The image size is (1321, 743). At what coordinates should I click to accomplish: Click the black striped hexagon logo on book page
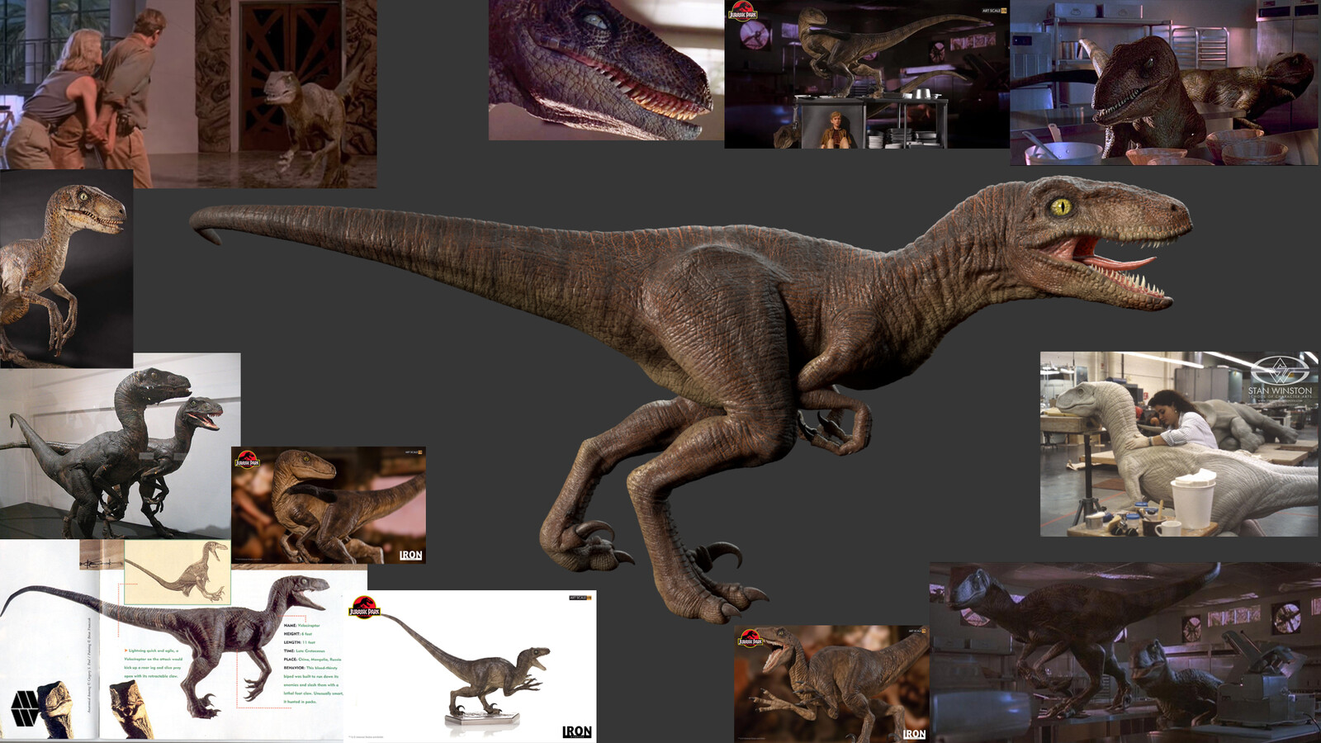point(25,708)
